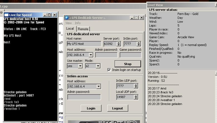Click the Live! View window title bar
Viewport: 217px width, 123px height.
click(x=182, y=5)
